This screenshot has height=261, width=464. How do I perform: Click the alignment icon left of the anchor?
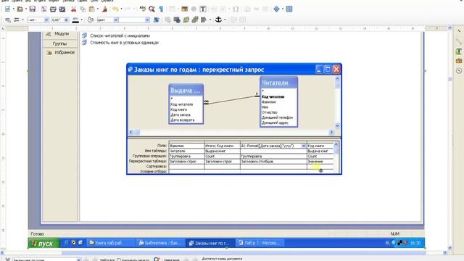pos(204,20)
